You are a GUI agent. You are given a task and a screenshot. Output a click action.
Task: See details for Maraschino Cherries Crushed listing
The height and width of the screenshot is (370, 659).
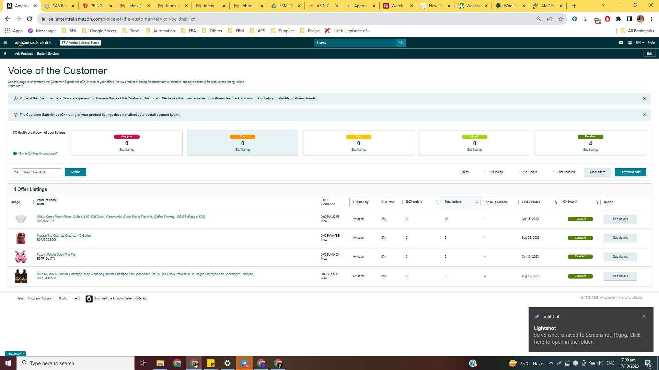(x=620, y=238)
